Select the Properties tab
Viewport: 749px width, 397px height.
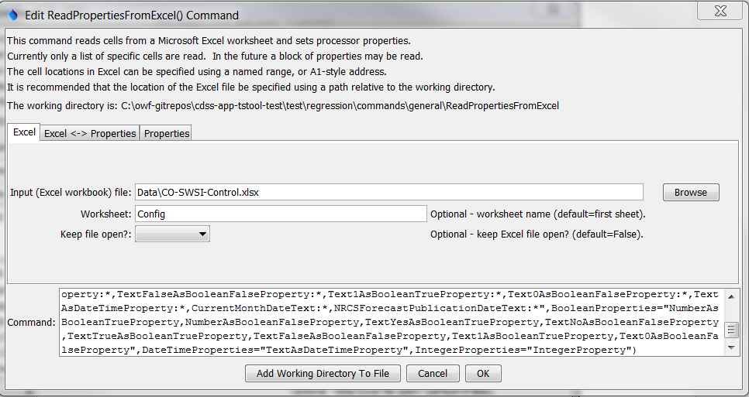pyautogui.click(x=167, y=133)
